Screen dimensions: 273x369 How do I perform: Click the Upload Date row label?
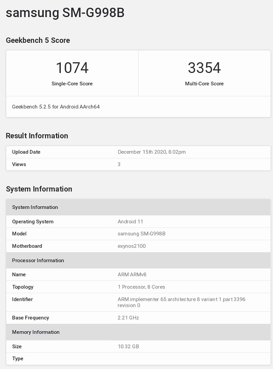click(26, 152)
